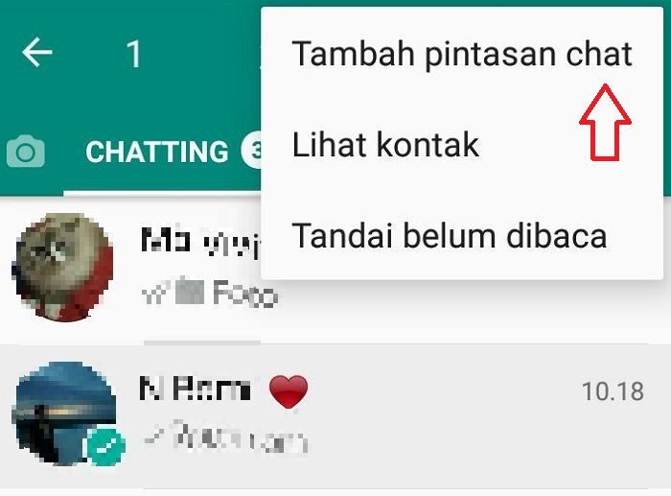Click the 10.18 timestamp on second chat

(613, 391)
